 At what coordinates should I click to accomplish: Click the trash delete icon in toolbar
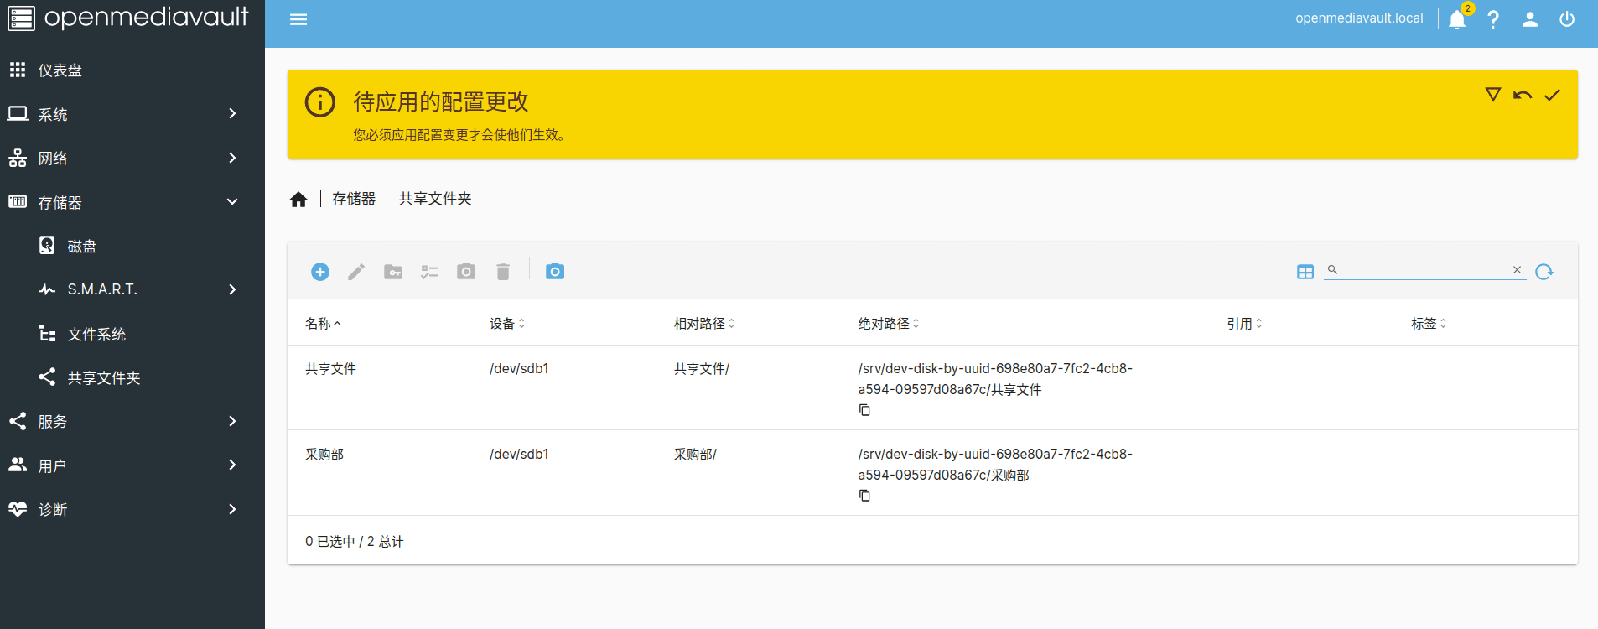coord(503,272)
